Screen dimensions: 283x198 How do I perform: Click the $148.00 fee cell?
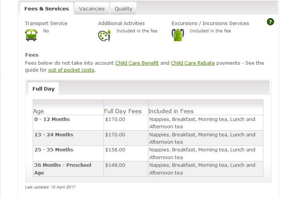pyautogui.click(x=115, y=165)
